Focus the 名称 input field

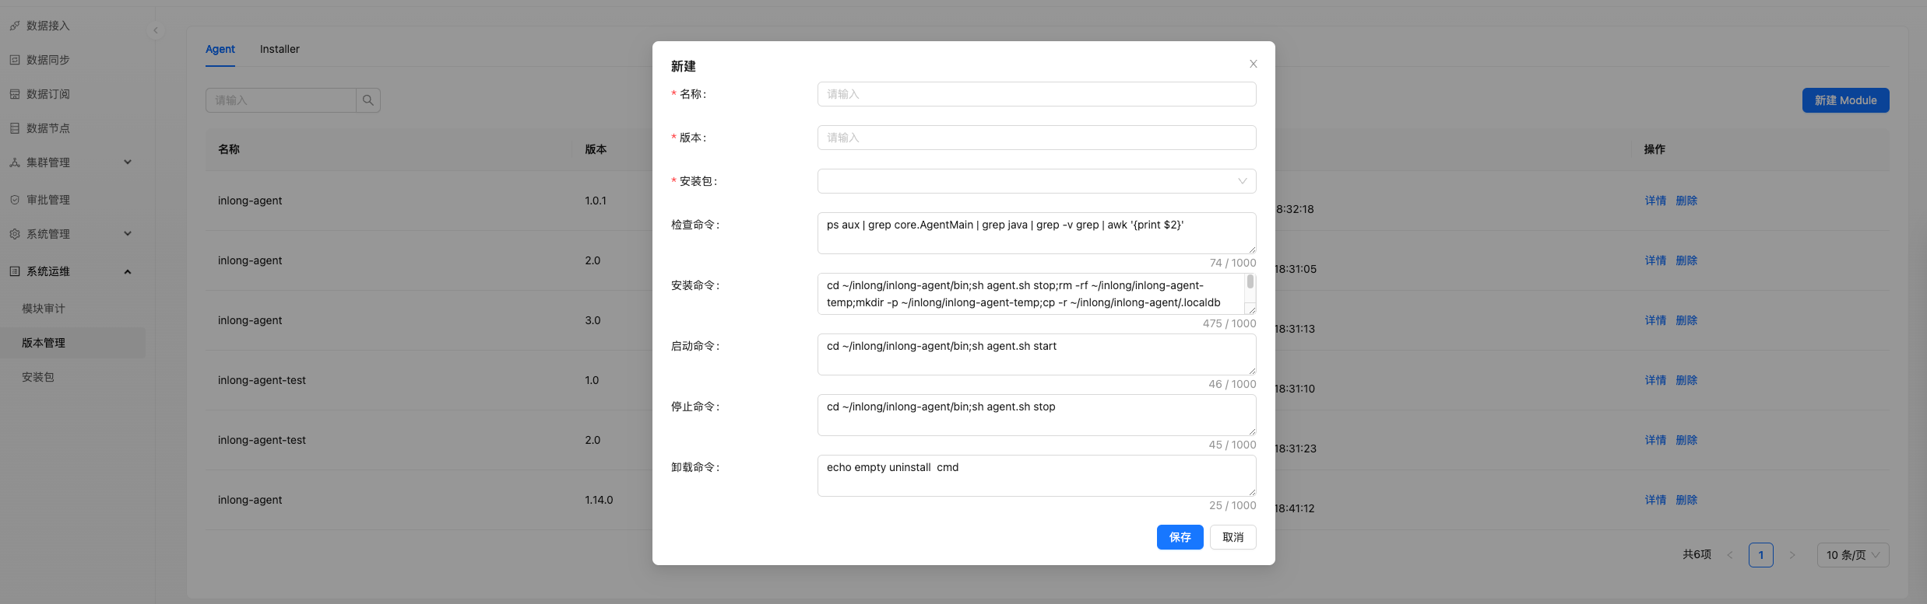pos(1036,94)
